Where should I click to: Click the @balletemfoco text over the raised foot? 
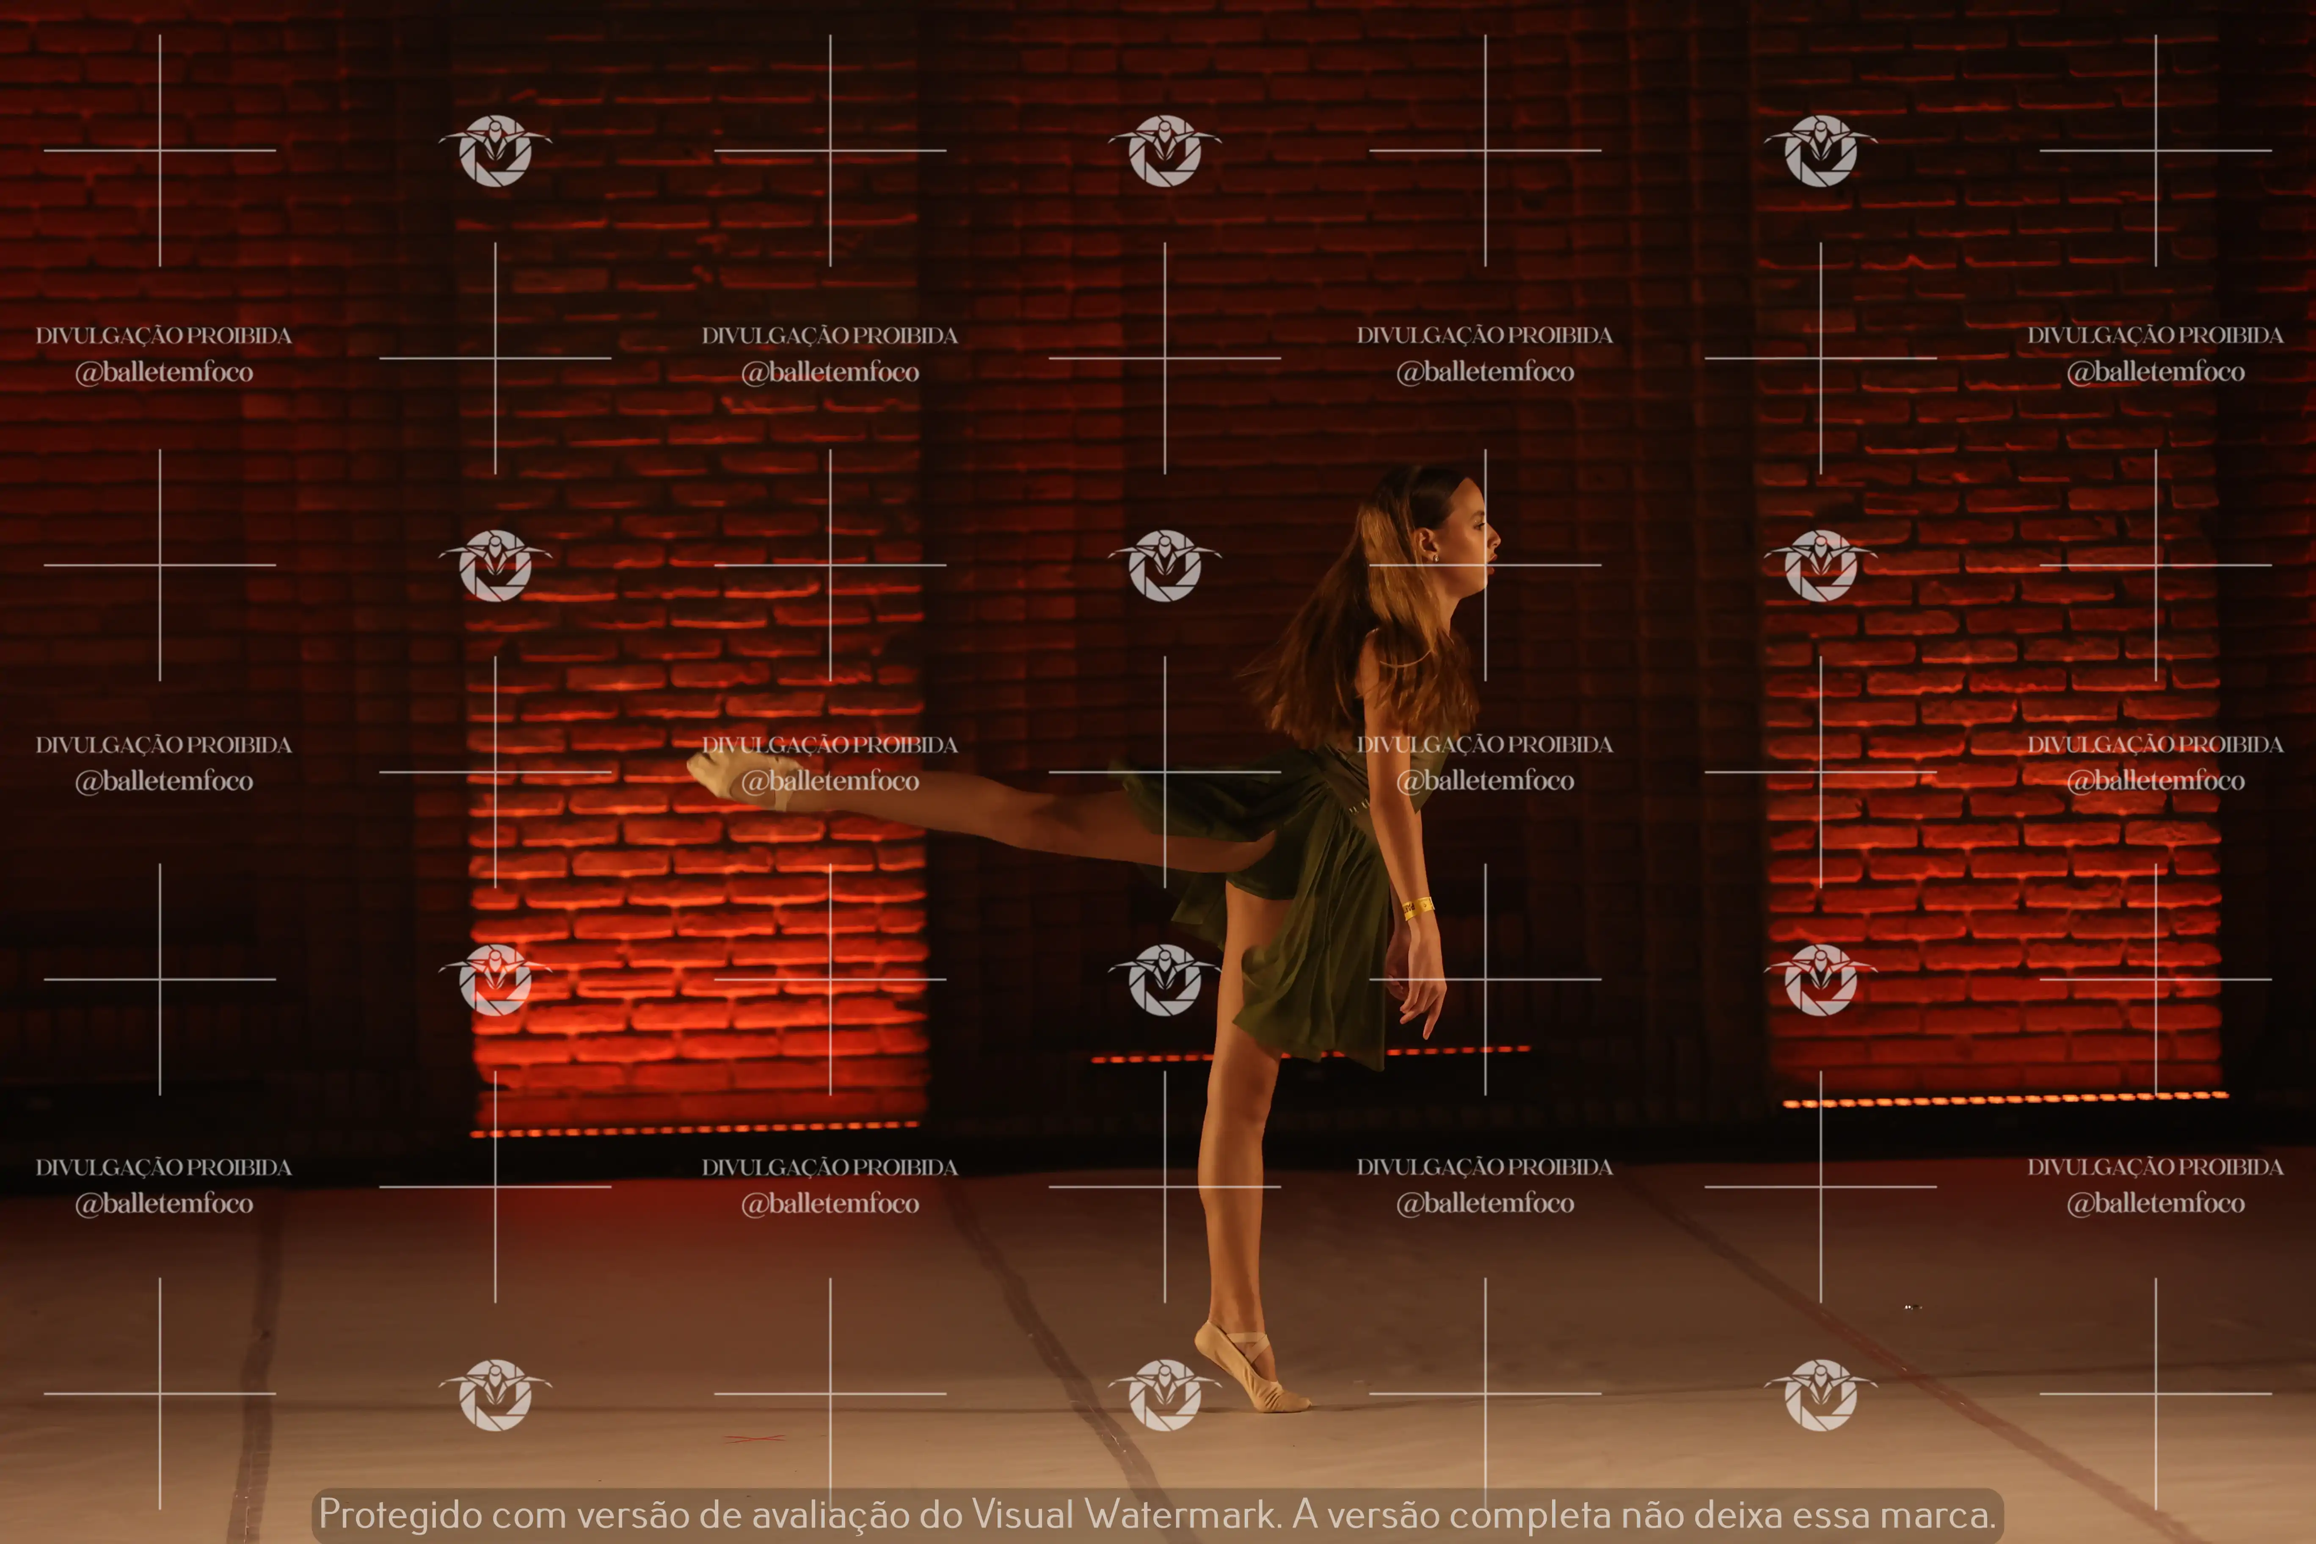coord(830,781)
